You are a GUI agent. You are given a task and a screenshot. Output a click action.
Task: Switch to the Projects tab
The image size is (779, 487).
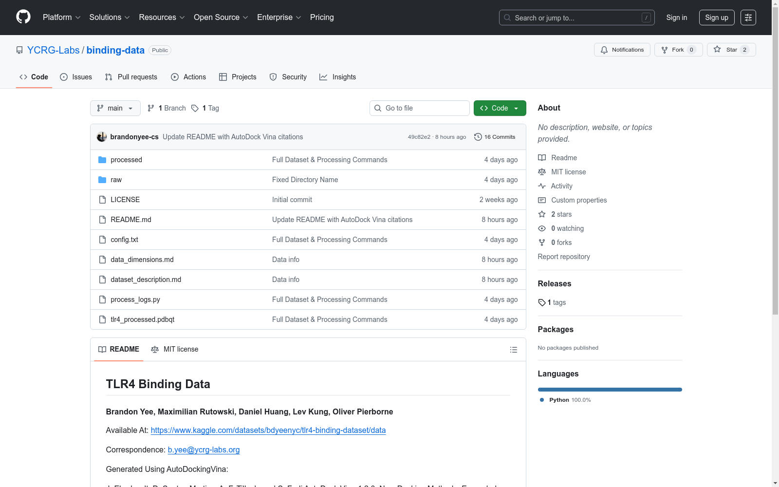click(x=238, y=77)
